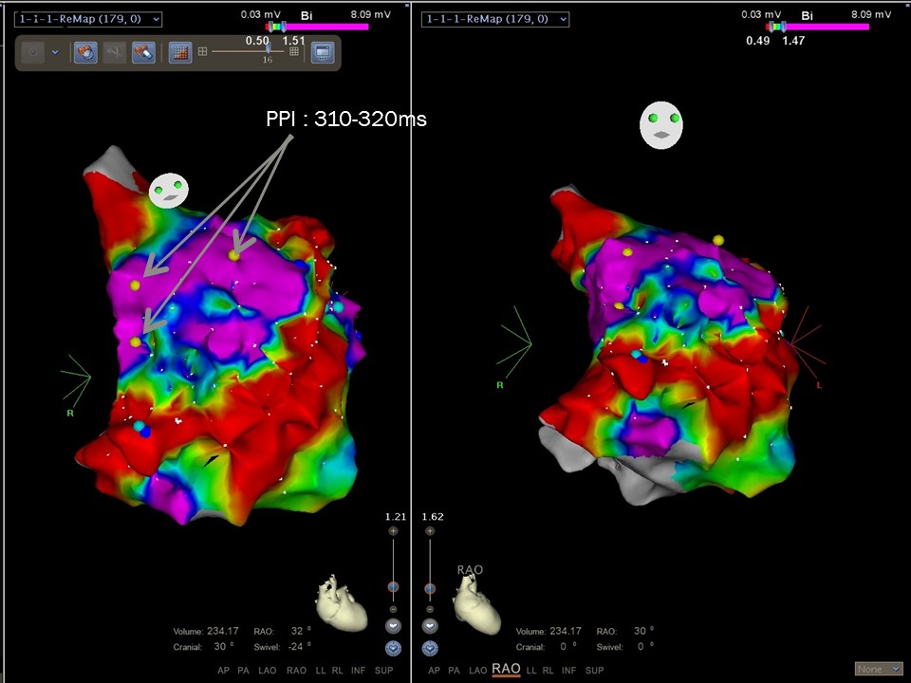Click the cyan tag point on right map
911x683 pixels.
tap(636, 354)
